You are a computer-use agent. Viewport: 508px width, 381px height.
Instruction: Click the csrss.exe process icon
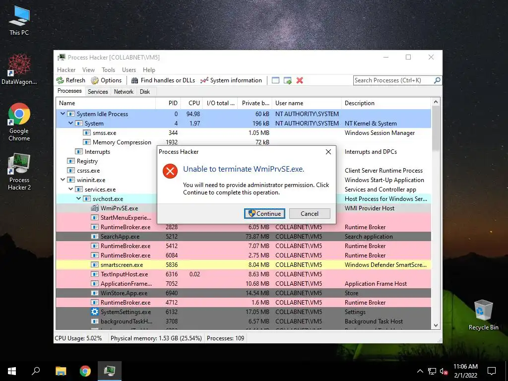(x=70, y=171)
